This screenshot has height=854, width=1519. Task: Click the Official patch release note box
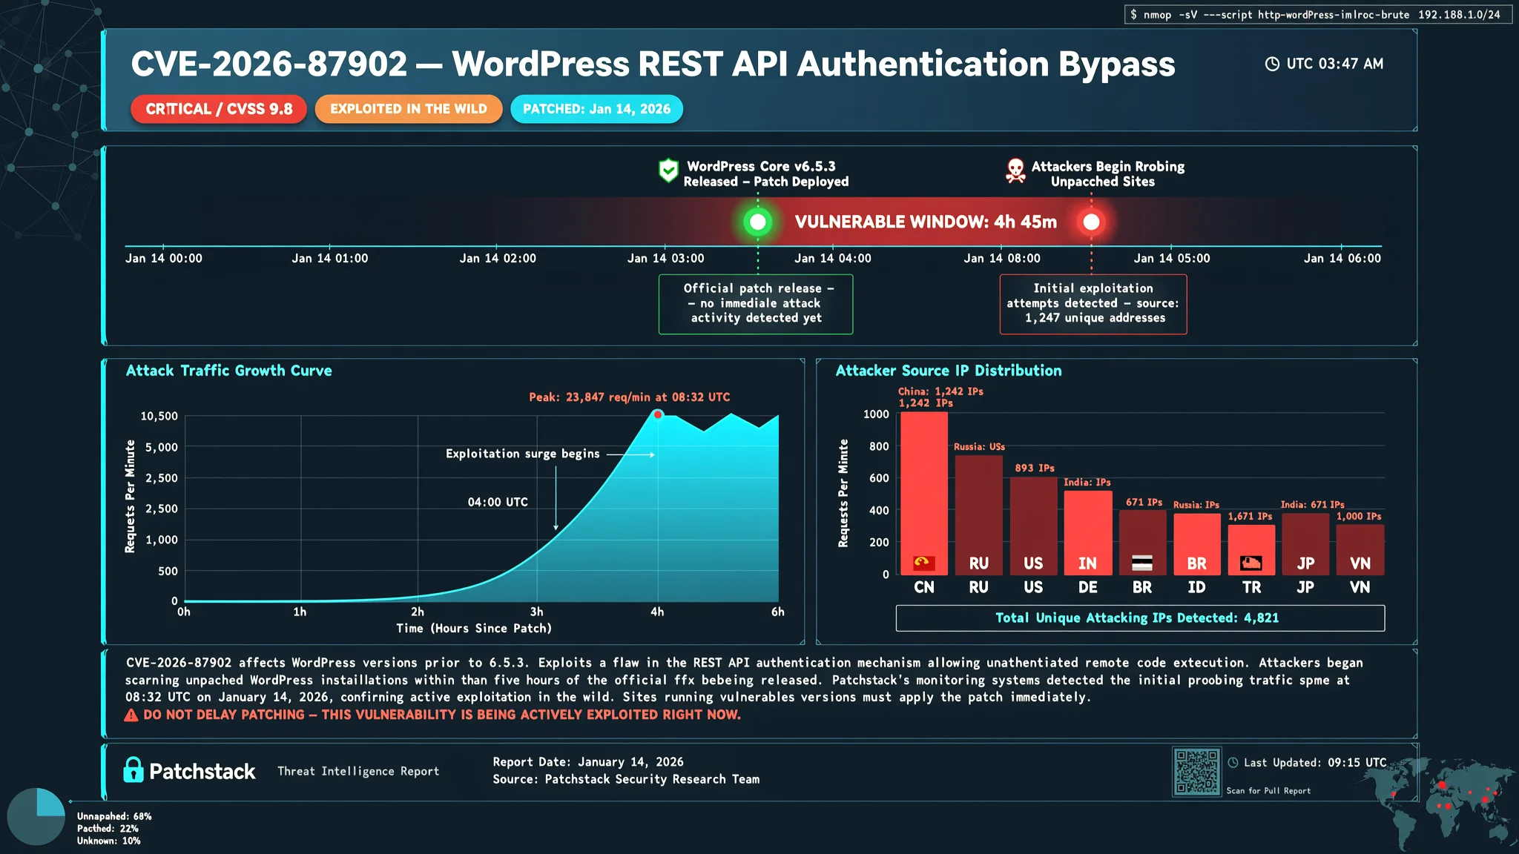click(756, 304)
